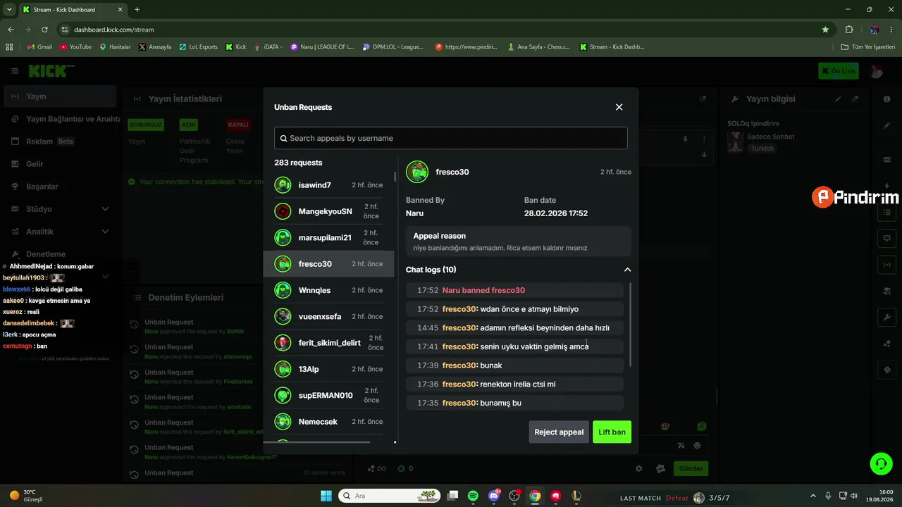The width and height of the screenshot is (902, 507).
Task: Open Tüm Yer İşaretleri bookmarks folder
Action: (868, 47)
